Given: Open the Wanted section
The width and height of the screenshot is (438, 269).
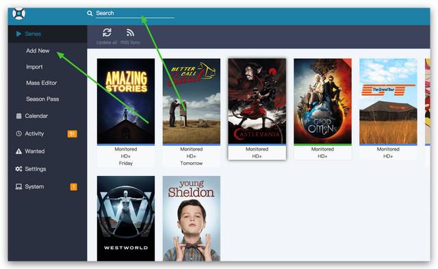Looking at the screenshot, I should tap(30, 151).
